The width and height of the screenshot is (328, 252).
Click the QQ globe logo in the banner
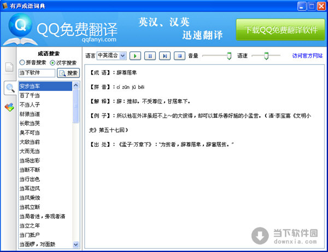pyautogui.click(x=20, y=25)
